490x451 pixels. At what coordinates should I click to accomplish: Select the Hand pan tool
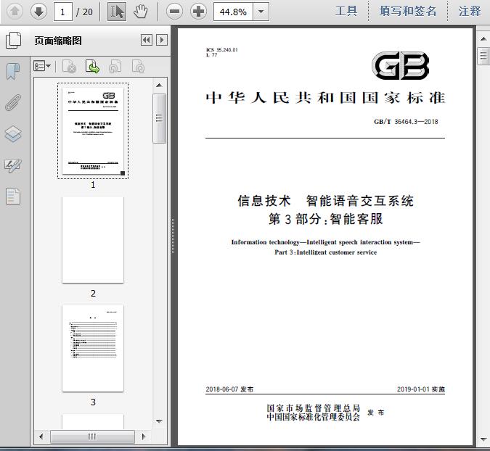coord(140,11)
